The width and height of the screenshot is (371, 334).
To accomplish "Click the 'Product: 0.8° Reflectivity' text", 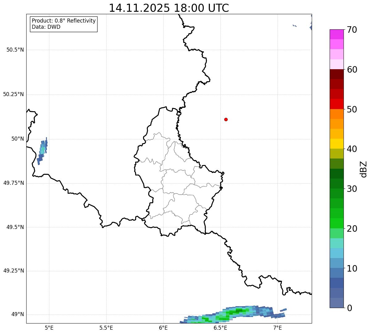I will (64, 21).
